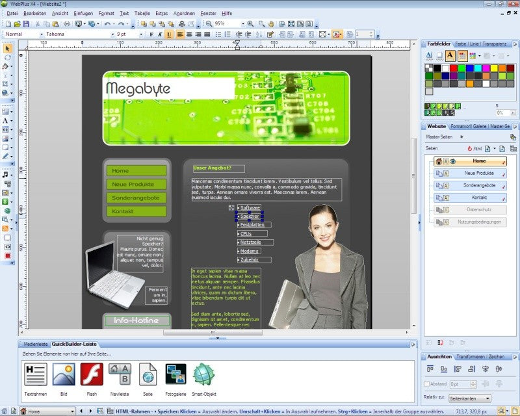Image resolution: width=520 pixels, height=416 pixels.
Task: Click the zoom out magnifier icon
Action: (x=209, y=24)
